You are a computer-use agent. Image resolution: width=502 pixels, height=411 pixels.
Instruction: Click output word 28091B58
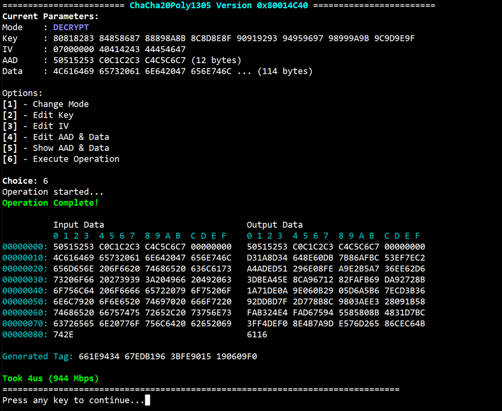tap(404, 302)
